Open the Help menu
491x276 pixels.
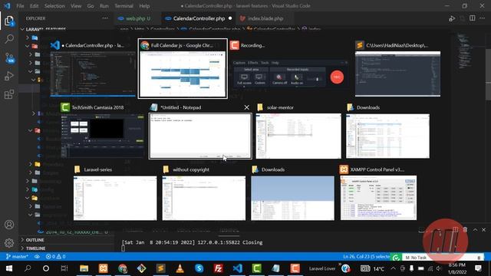coord(144,6)
